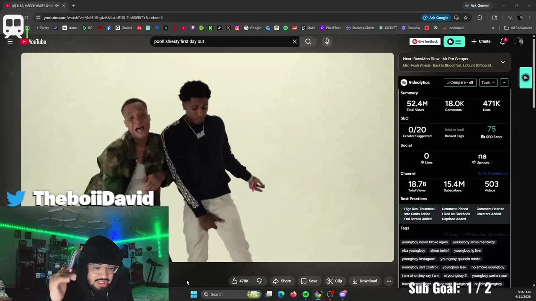The width and height of the screenshot is (536, 301).
Task: Click the Chrome address bar URL
Action: (x=103, y=18)
